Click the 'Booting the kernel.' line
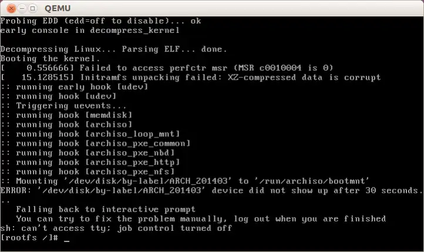 51,59
